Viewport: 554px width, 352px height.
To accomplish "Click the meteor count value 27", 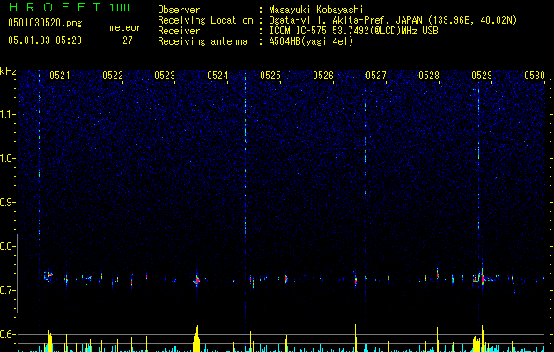I will click(x=128, y=40).
